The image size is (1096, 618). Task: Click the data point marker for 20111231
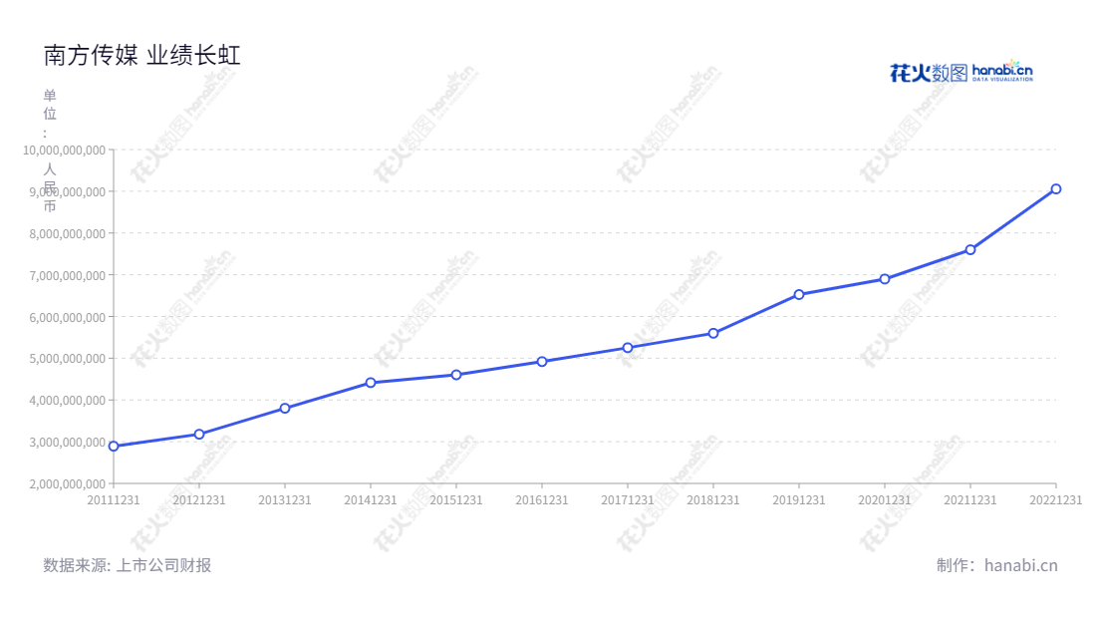(114, 447)
